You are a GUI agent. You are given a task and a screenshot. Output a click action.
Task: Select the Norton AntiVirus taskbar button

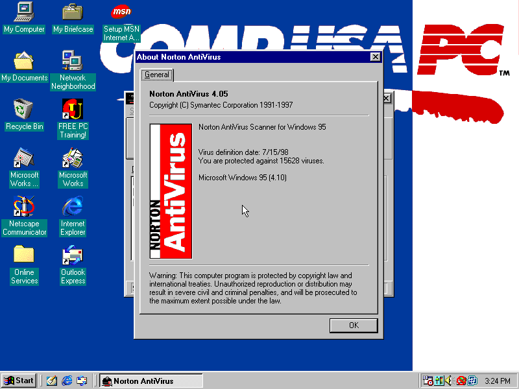(151, 381)
